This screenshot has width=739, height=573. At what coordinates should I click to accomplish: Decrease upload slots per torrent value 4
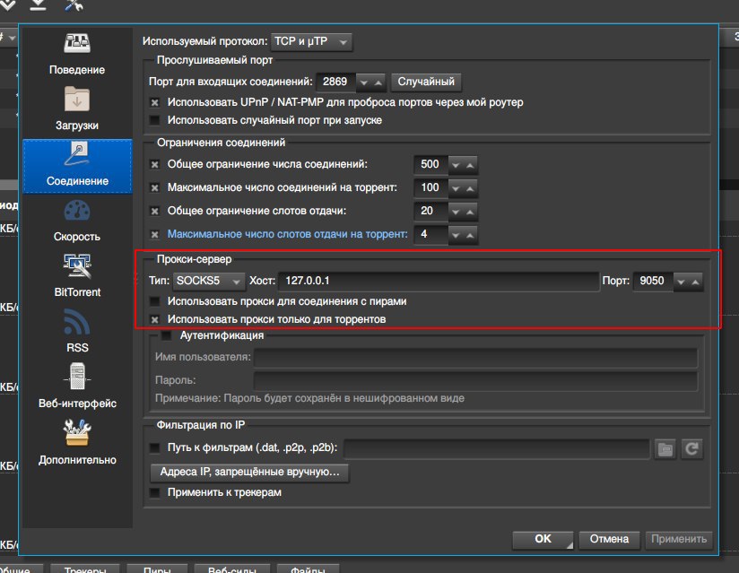(456, 235)
